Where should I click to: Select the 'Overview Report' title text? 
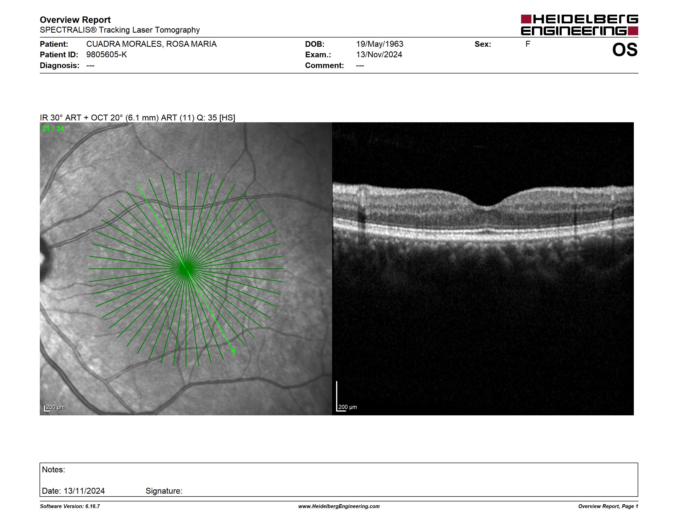(x=75, y=20)
